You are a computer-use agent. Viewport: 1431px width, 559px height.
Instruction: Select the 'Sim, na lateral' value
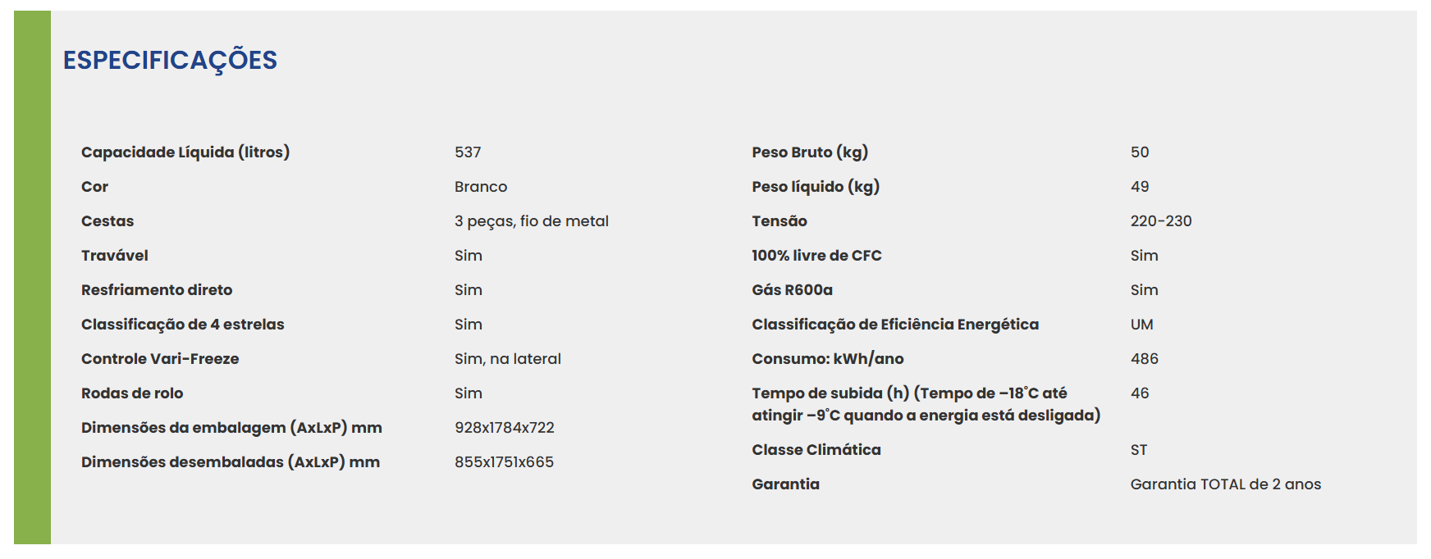pyautogui.click(x=508, y=359)
